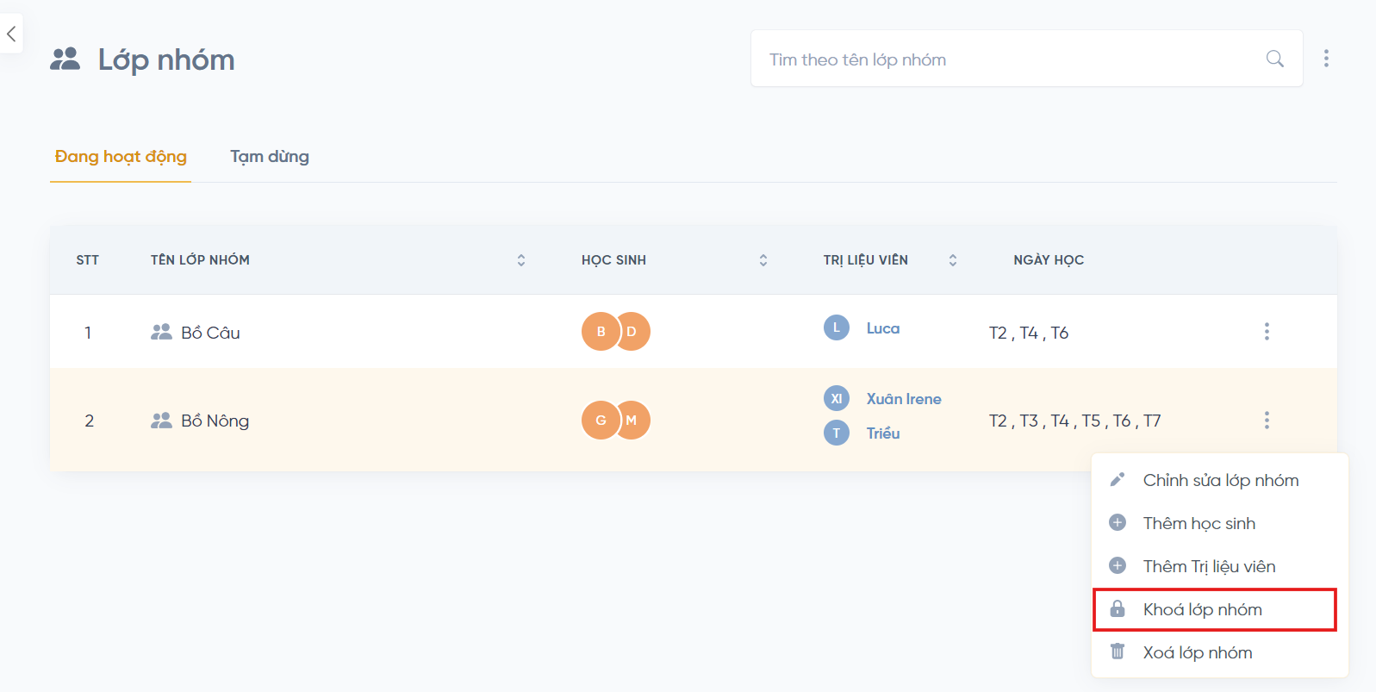Click student avatar G in Bồ Nông

600,421
